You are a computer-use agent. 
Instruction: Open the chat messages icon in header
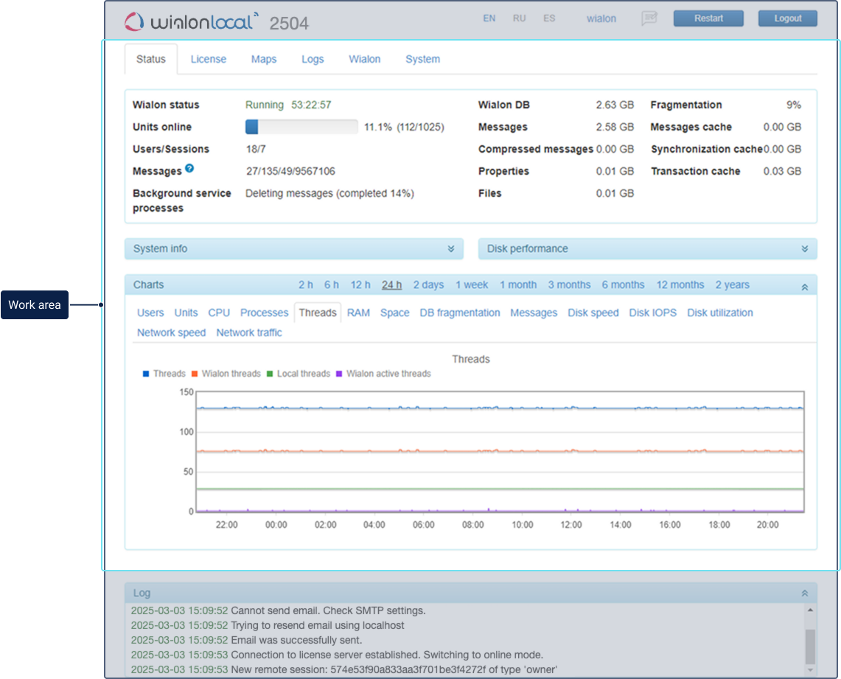649,18
